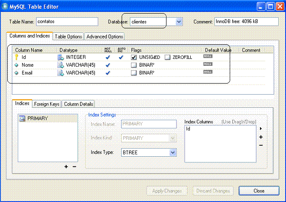The width and height of the screenshot is (286, 202).
Task: Select the Nome column name cell
Action: [27, 65]
